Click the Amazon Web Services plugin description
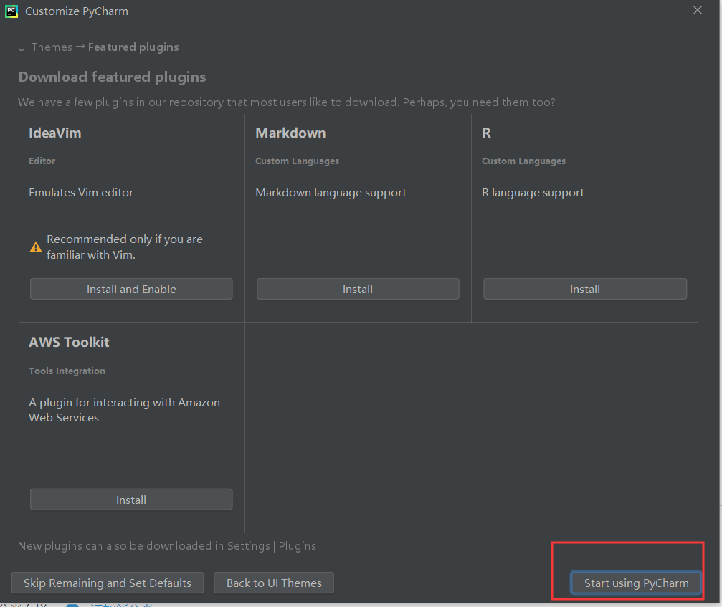 124,410
